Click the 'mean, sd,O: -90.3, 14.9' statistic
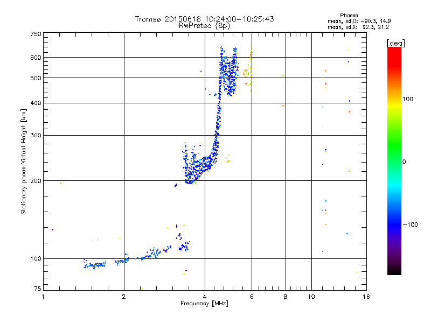Image resolution: width=431 pixels, height=323 pixels. point(359,21)
